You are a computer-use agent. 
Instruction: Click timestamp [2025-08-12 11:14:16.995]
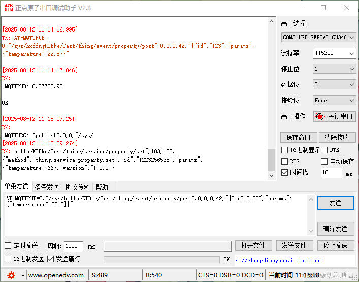[40, 29]
